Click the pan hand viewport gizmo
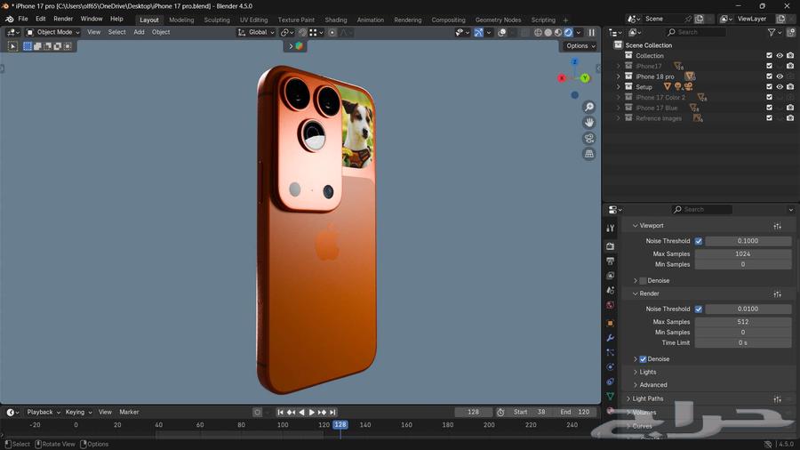Viewport: 800px width, 450px height. [588, 123]
